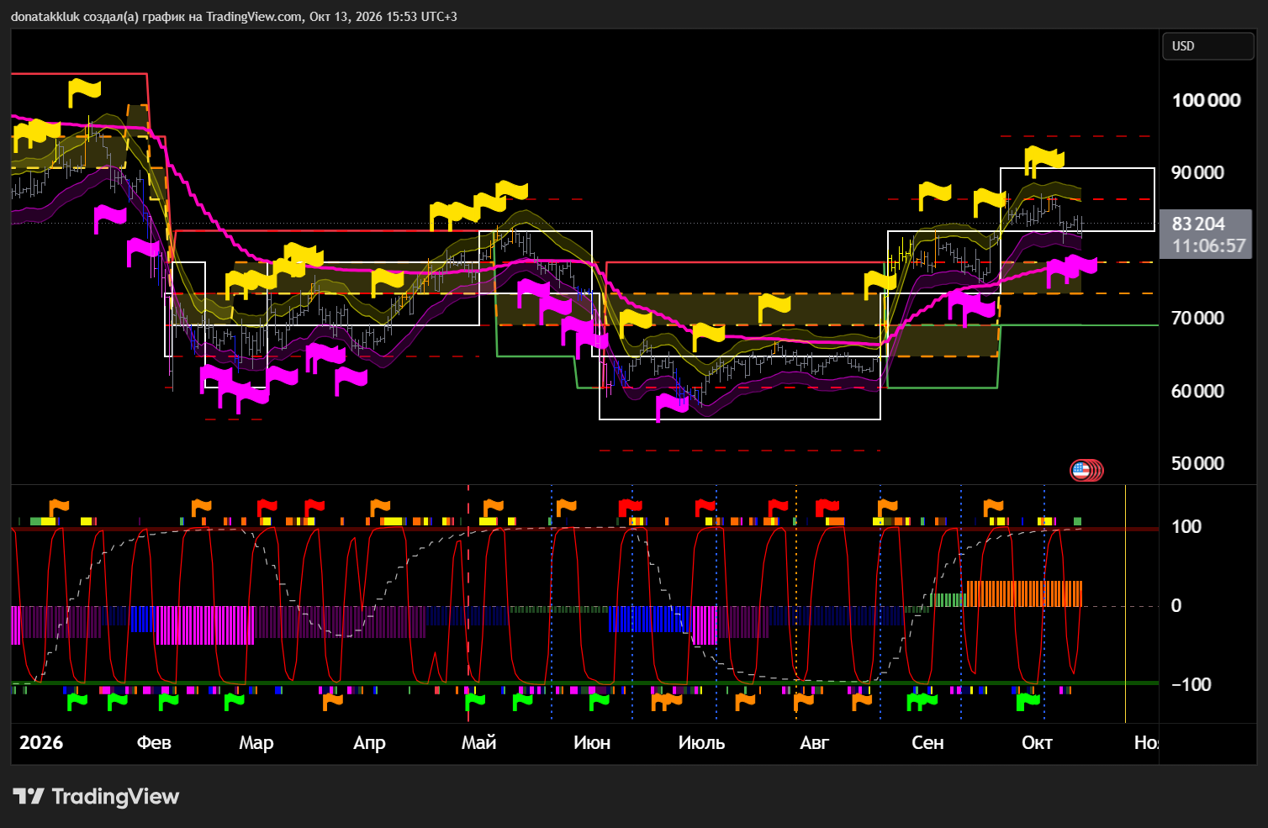Click the magenta flag cluster in October

tap(1072, 271)
